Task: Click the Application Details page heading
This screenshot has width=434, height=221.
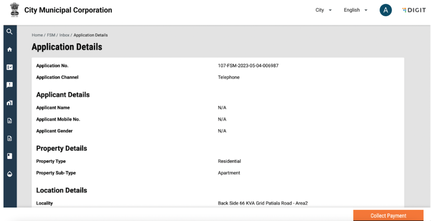Action: click(x=67, y=47)
